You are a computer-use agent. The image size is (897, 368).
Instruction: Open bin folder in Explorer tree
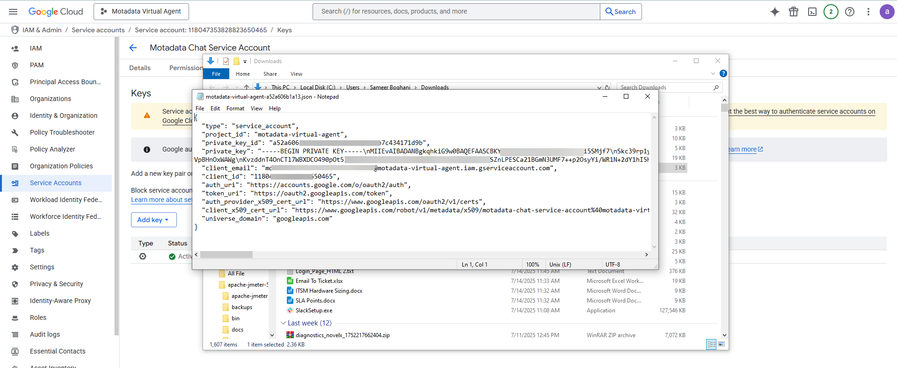pyautogui.click(x=235, y=318)
